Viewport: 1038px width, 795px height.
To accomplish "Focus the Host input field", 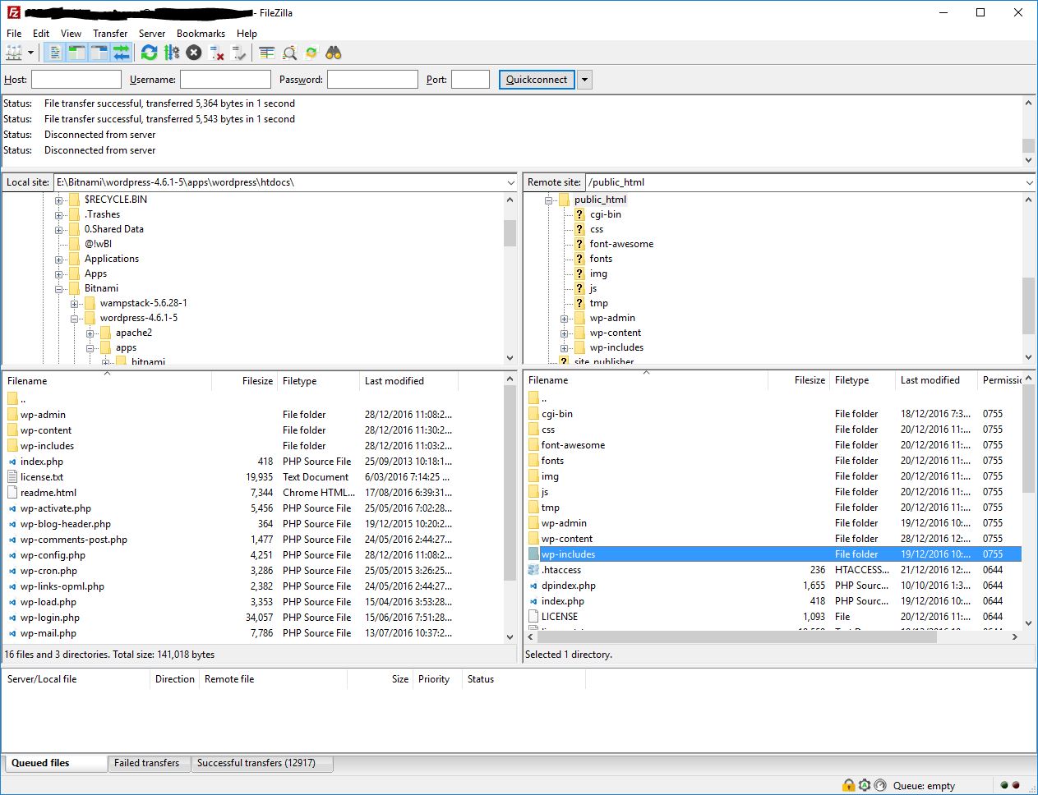I will (x=76, y=80).
